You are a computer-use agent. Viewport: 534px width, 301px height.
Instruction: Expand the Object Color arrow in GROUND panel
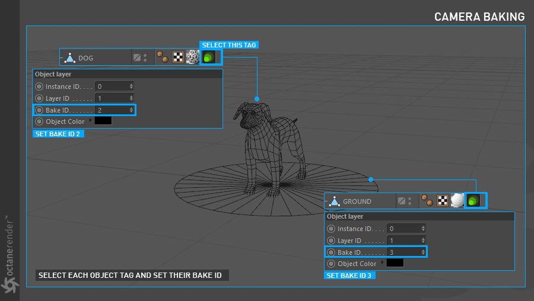pyautogui.click(x=382, y=263)
